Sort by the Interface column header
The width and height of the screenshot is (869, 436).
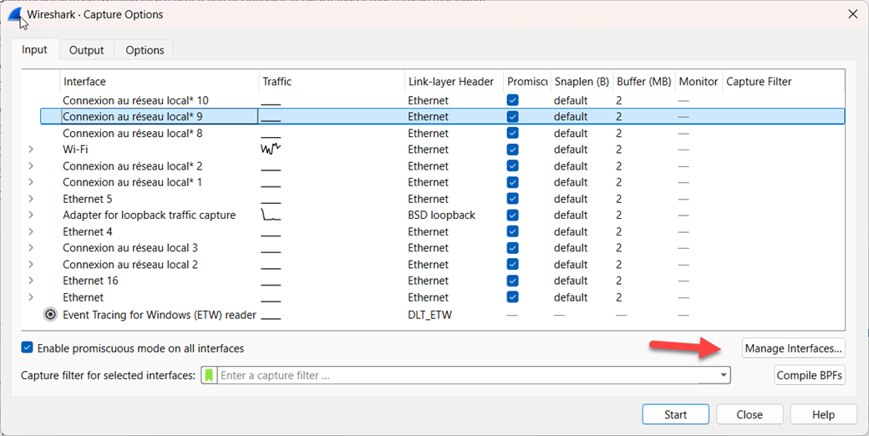point(159,82)
